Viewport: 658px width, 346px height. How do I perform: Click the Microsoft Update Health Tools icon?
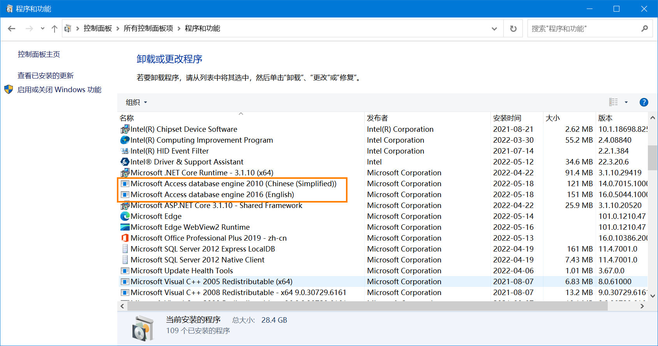click(125, 271)
